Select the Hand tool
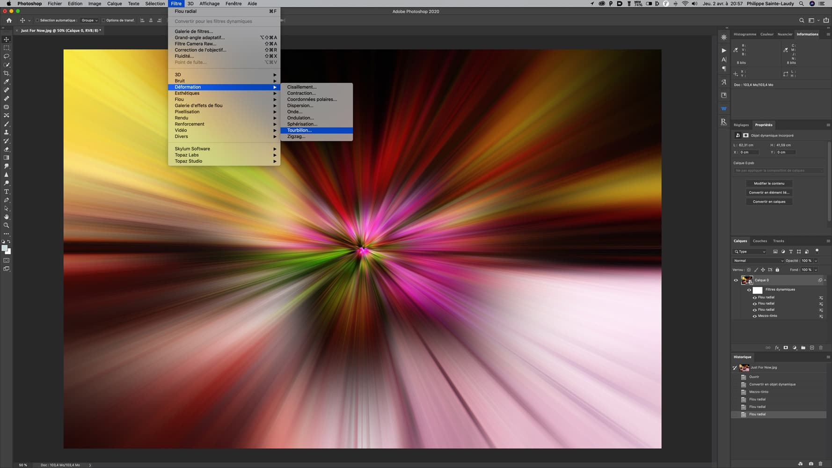This screenshot has width=832, height=468. tap(7, 217)
